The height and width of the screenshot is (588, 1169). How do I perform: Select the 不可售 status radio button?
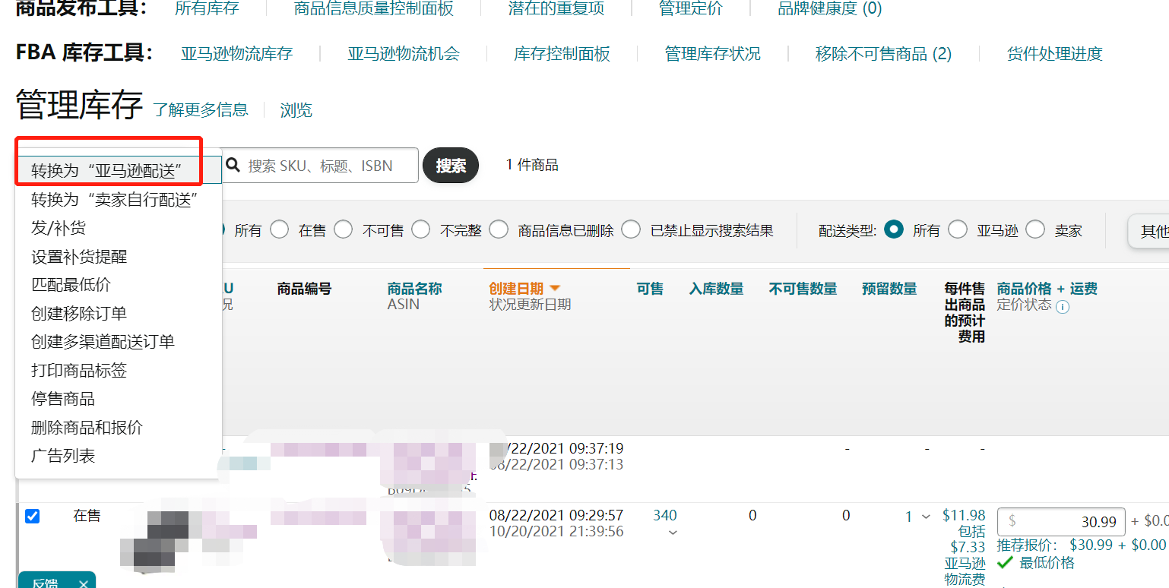[343, 229]
